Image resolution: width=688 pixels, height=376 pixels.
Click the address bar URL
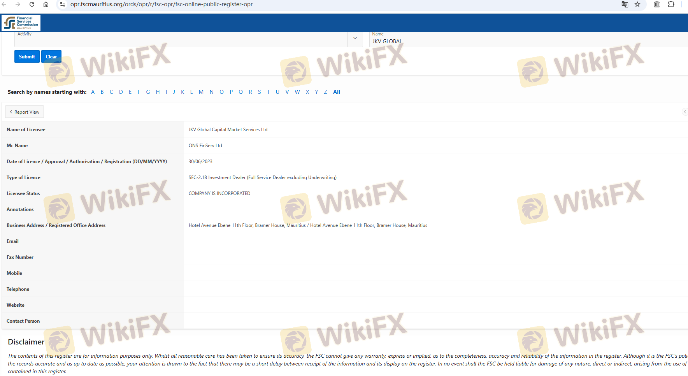pyautogui.click(x=161, y=4)
